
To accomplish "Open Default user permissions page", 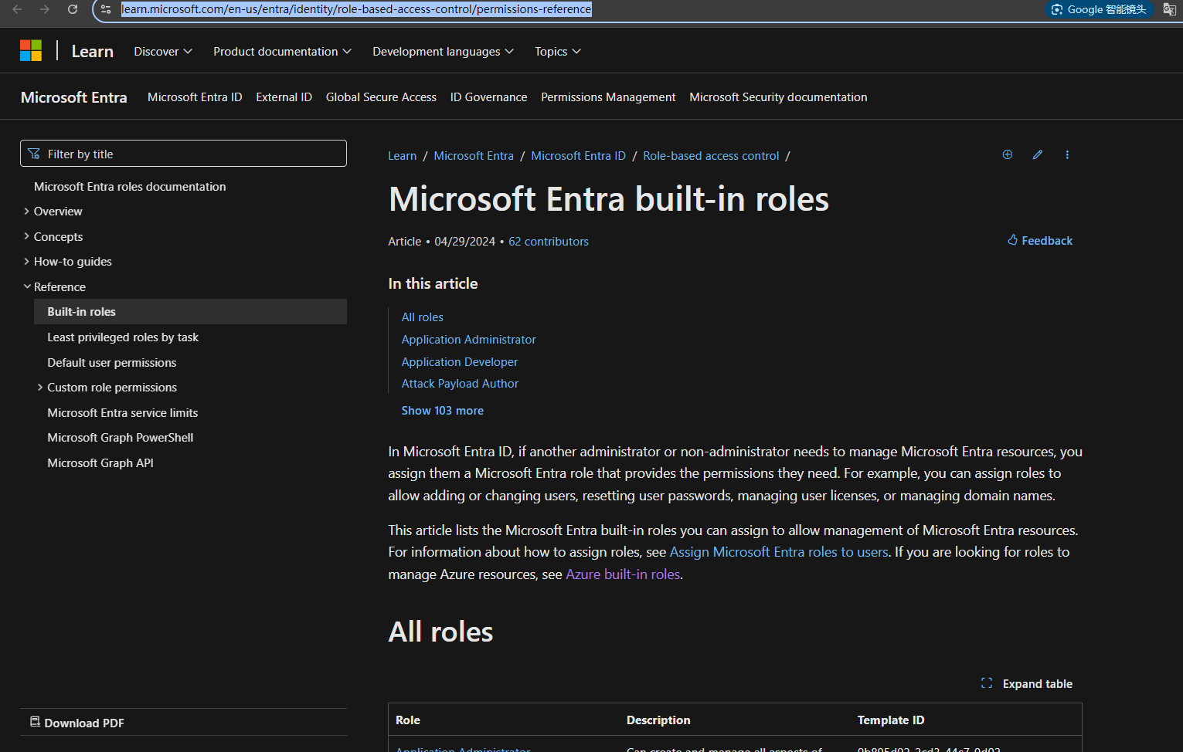I will pyautogui.click(x=112, y=363).
